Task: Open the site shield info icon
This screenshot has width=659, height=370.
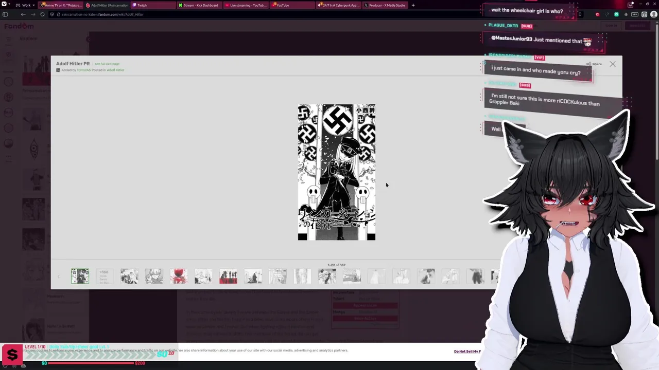Action: tap(51, 14)
